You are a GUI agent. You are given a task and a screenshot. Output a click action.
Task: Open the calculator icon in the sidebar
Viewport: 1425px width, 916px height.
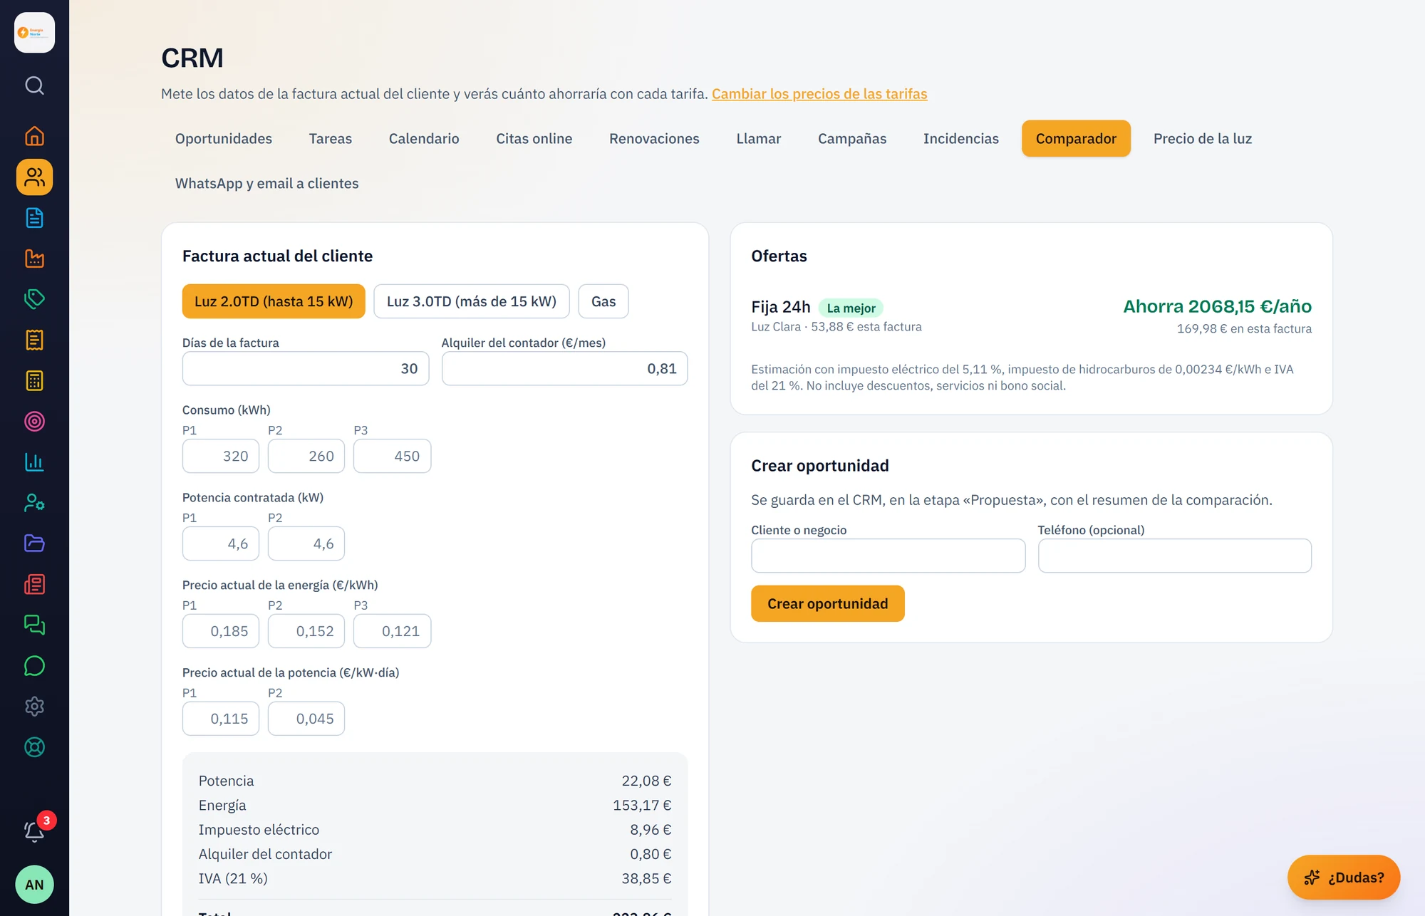click(34, 380)
